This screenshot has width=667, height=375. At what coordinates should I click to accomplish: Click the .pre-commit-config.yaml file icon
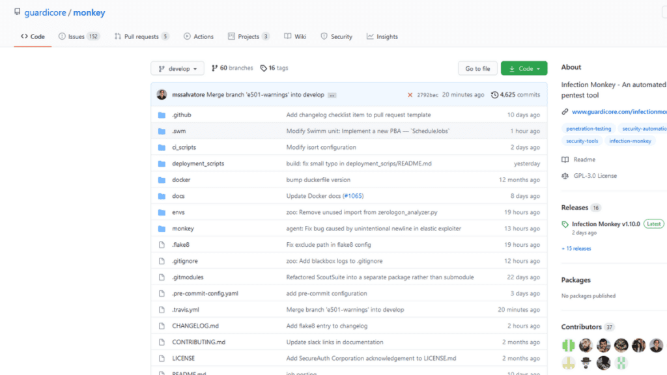[162, 294]
